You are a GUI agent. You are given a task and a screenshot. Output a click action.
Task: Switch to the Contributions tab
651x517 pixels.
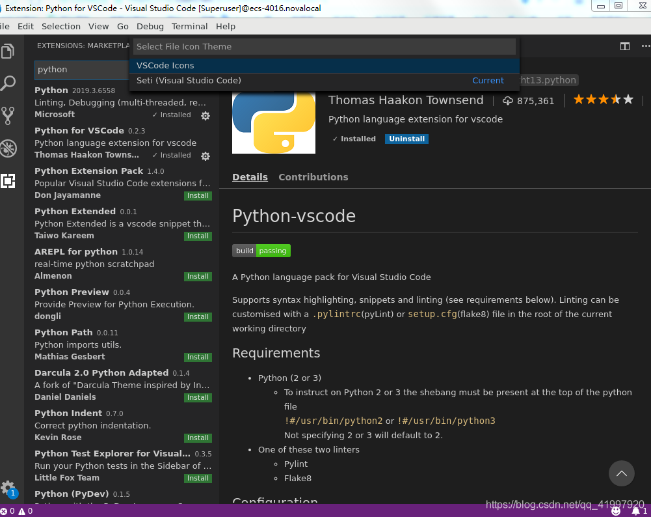pyautogui.click(x=313, y=177)
